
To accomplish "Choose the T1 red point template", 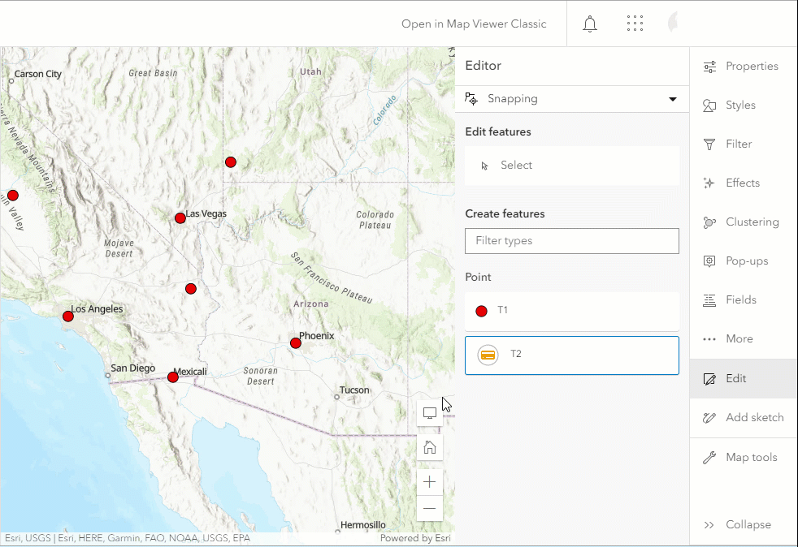I will [x=571, y=311].
